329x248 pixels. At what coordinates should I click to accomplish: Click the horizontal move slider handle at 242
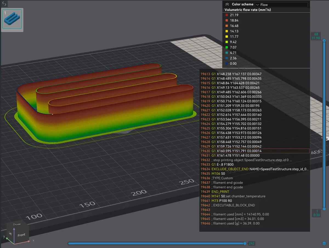click(x=245, y=243)
